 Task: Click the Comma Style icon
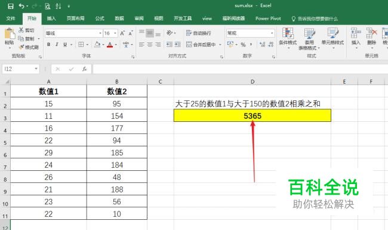coord(251,45)
